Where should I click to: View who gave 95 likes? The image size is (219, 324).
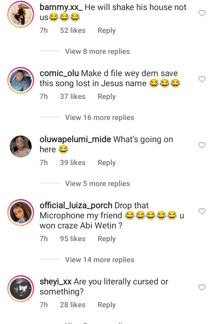pos(73,239)
